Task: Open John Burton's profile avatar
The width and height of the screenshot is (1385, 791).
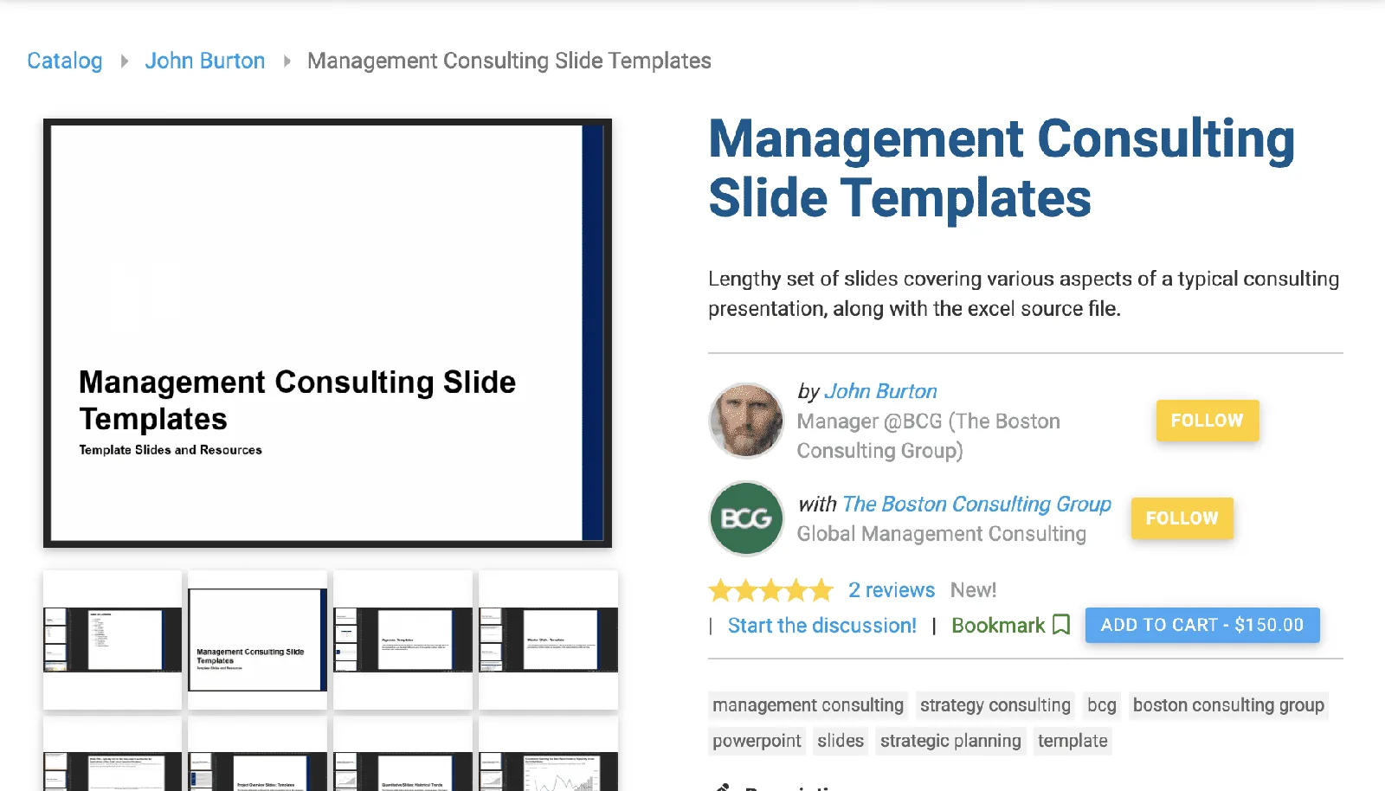Action: (x=746, y=421)
